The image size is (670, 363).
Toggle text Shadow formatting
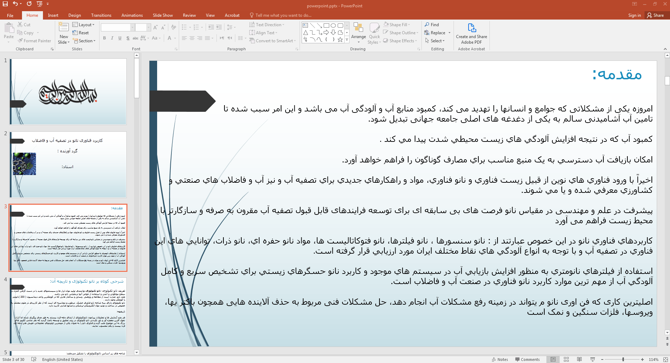[x=128, y=38]
